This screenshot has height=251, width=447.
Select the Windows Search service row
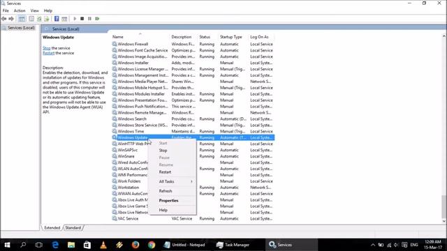click(x=193, y=119)
